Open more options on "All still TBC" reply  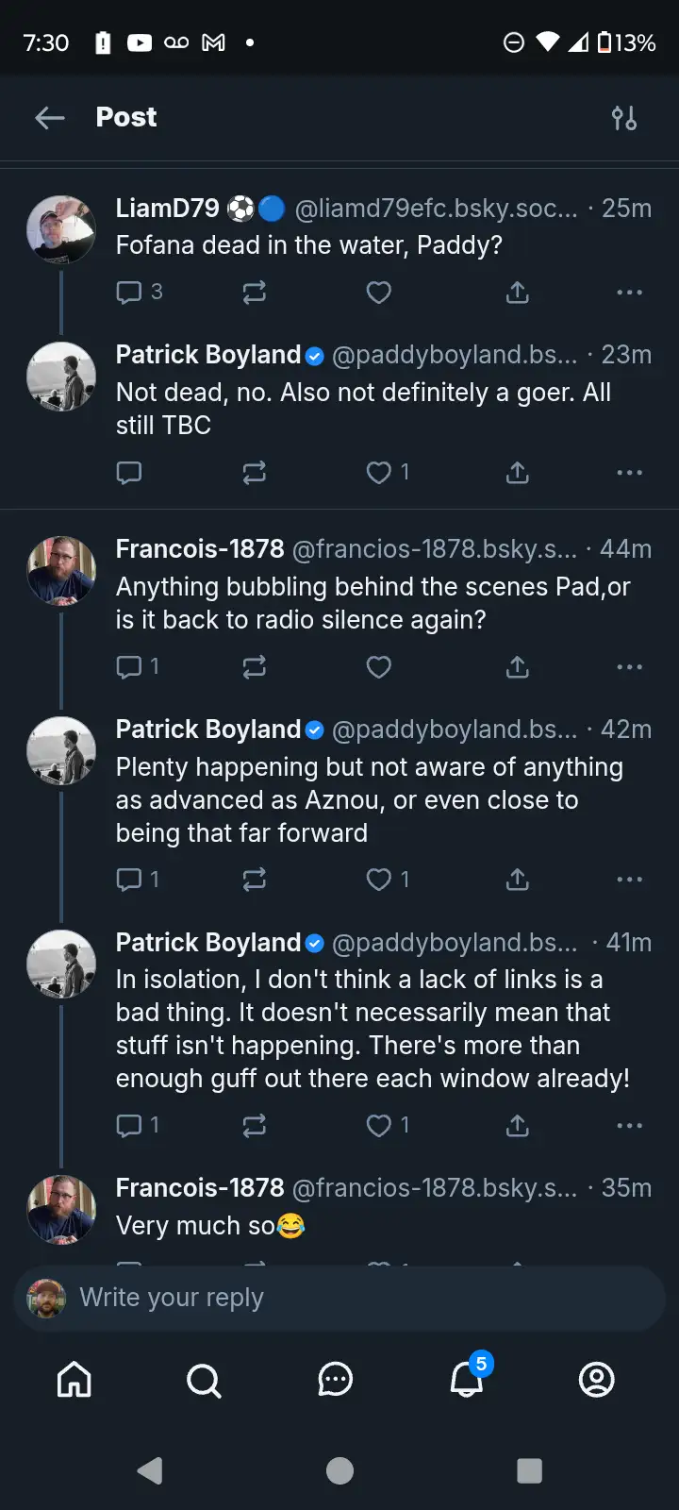(629, 472)
